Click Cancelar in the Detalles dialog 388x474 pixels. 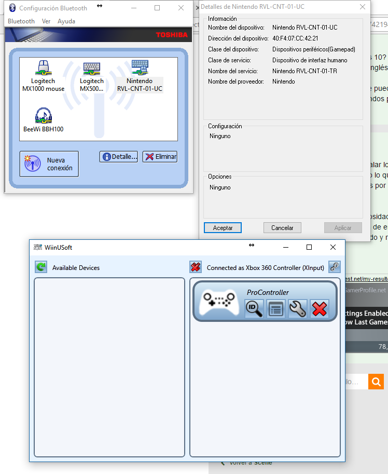tap(282, 227)
